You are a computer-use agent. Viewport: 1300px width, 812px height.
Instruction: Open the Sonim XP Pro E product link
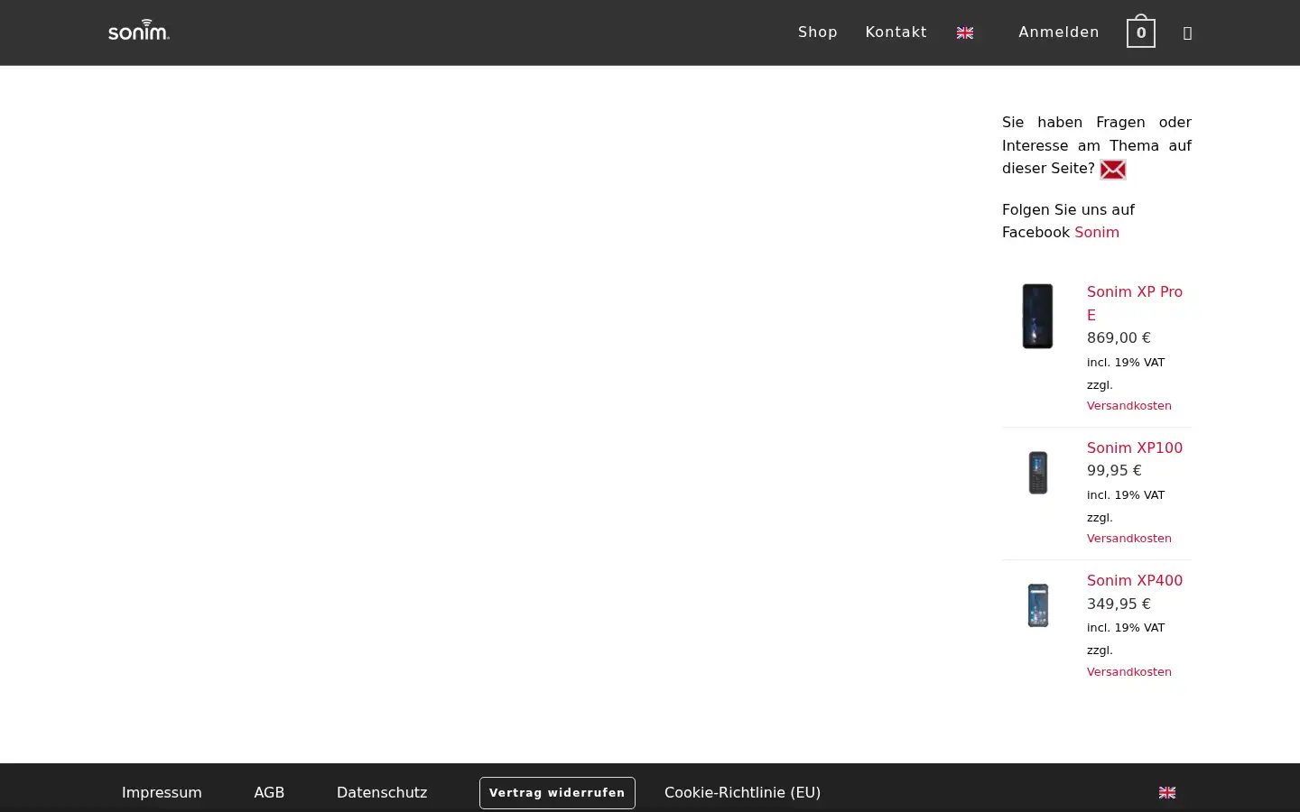[x=1135, y=303]
